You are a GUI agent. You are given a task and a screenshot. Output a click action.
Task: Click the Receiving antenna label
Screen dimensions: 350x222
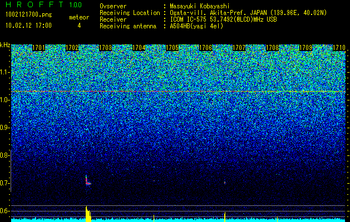click(x=128, y=26)
